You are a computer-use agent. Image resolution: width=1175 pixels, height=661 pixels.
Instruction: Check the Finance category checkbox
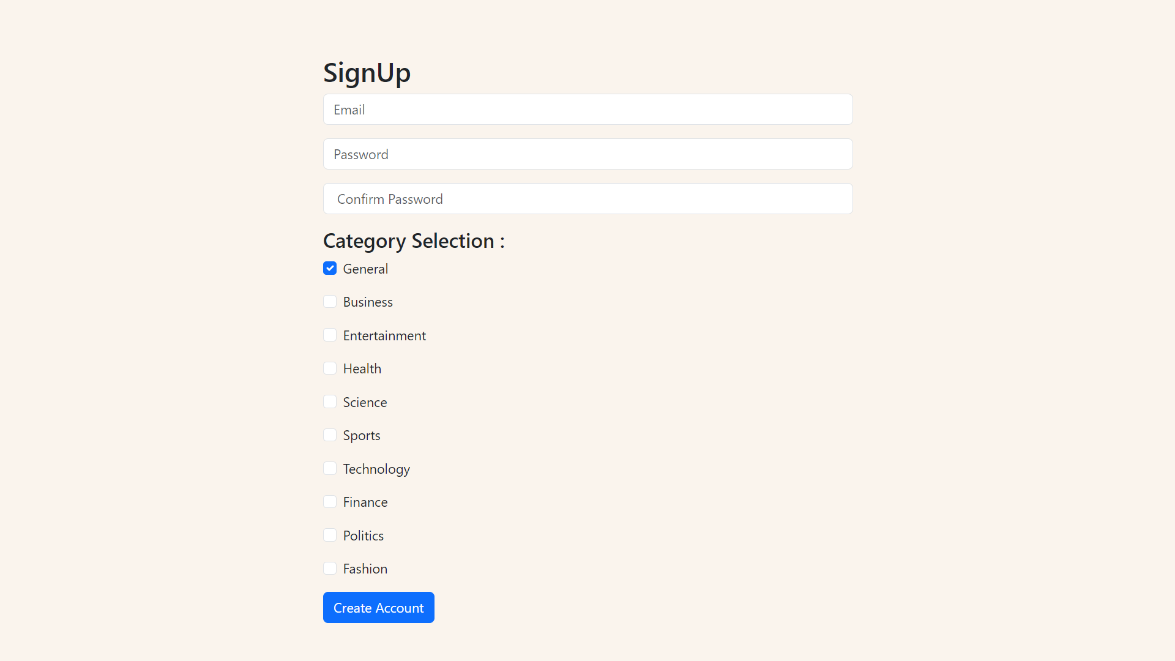(330, 501)
